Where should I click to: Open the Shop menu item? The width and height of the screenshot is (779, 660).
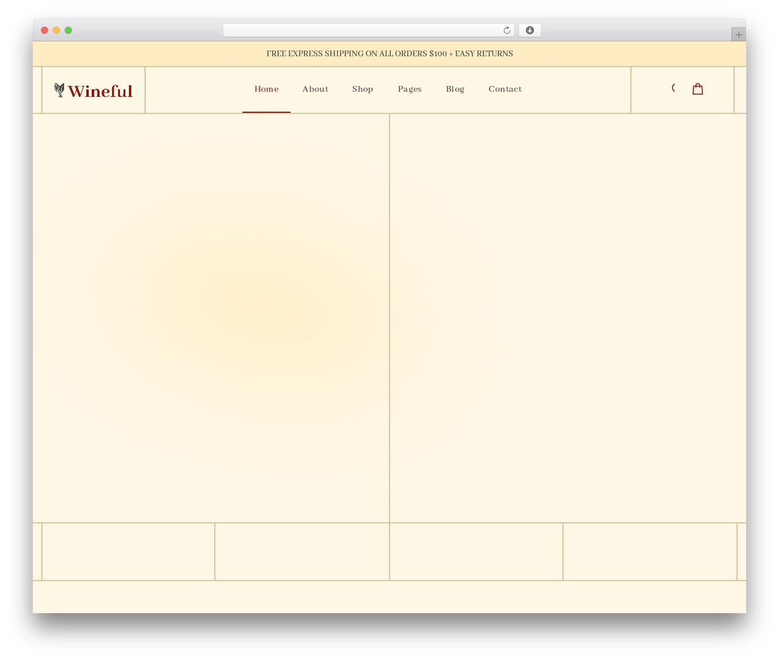pos(363,89)
